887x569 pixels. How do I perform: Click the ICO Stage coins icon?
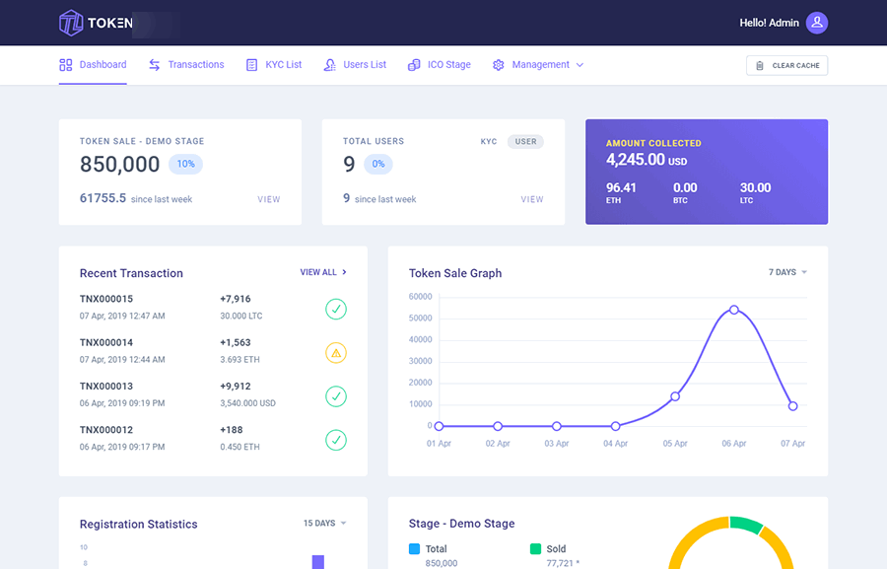(x=414, y=65)
